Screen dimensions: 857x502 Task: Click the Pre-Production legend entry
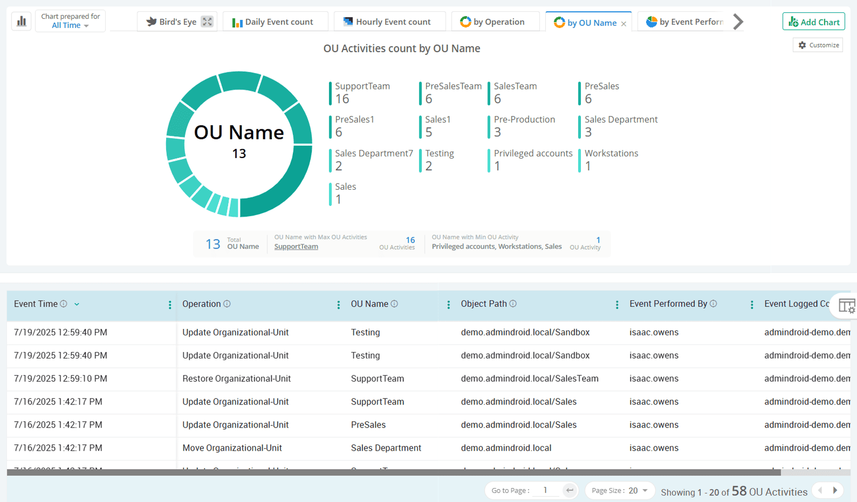point(522,126)
